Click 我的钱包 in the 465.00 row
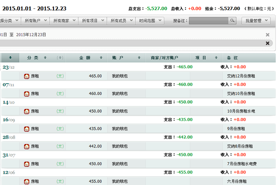 point(120,76)
